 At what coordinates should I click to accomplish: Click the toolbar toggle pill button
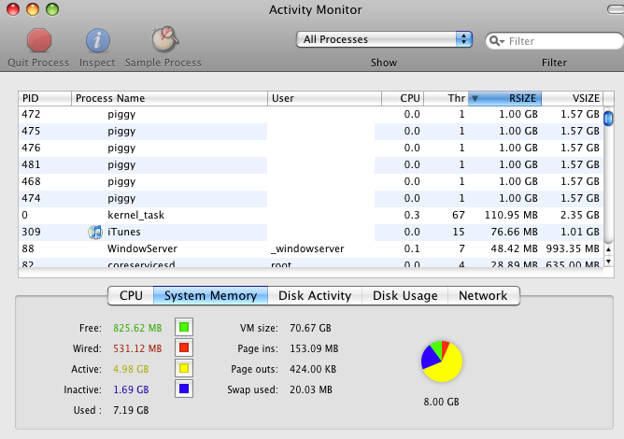[x=616, y=9]
